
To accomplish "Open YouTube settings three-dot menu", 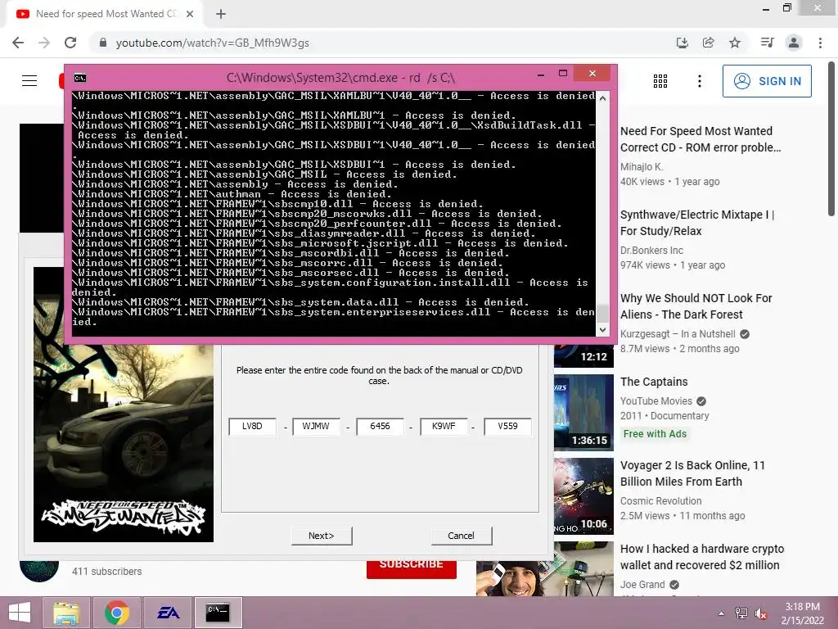I will (700, 81).
